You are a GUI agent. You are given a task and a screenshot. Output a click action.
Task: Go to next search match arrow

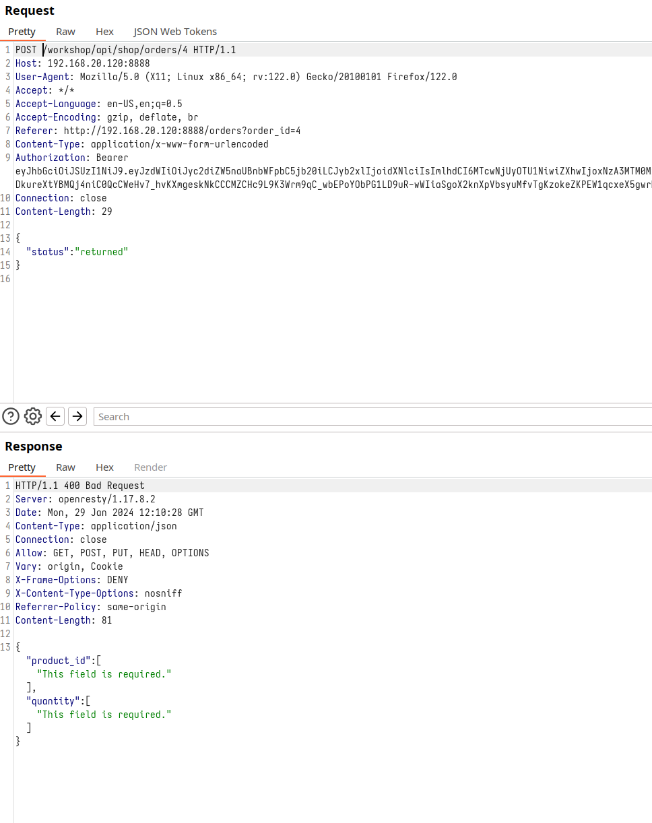coord(77,416)
